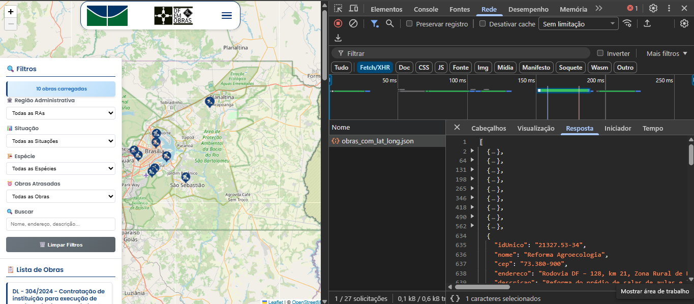Toggle the JS type filter
Image resolution: width=694 pixels, height=304 pixels.
click(441, 67)
